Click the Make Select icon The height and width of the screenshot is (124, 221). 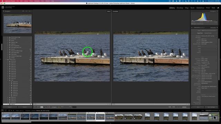click(x=174, y=107)
